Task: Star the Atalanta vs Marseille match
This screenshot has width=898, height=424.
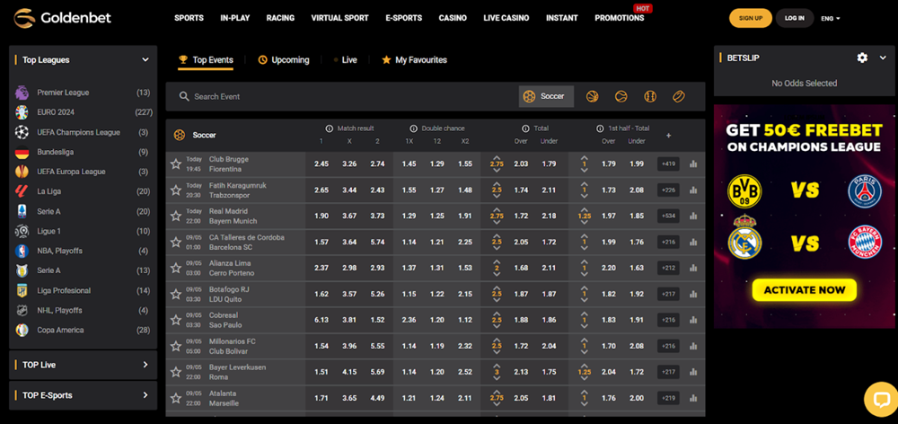Action: (x=176, y=398)
